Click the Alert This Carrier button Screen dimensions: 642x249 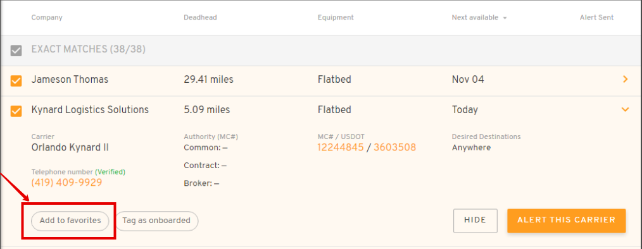point(566,221)
